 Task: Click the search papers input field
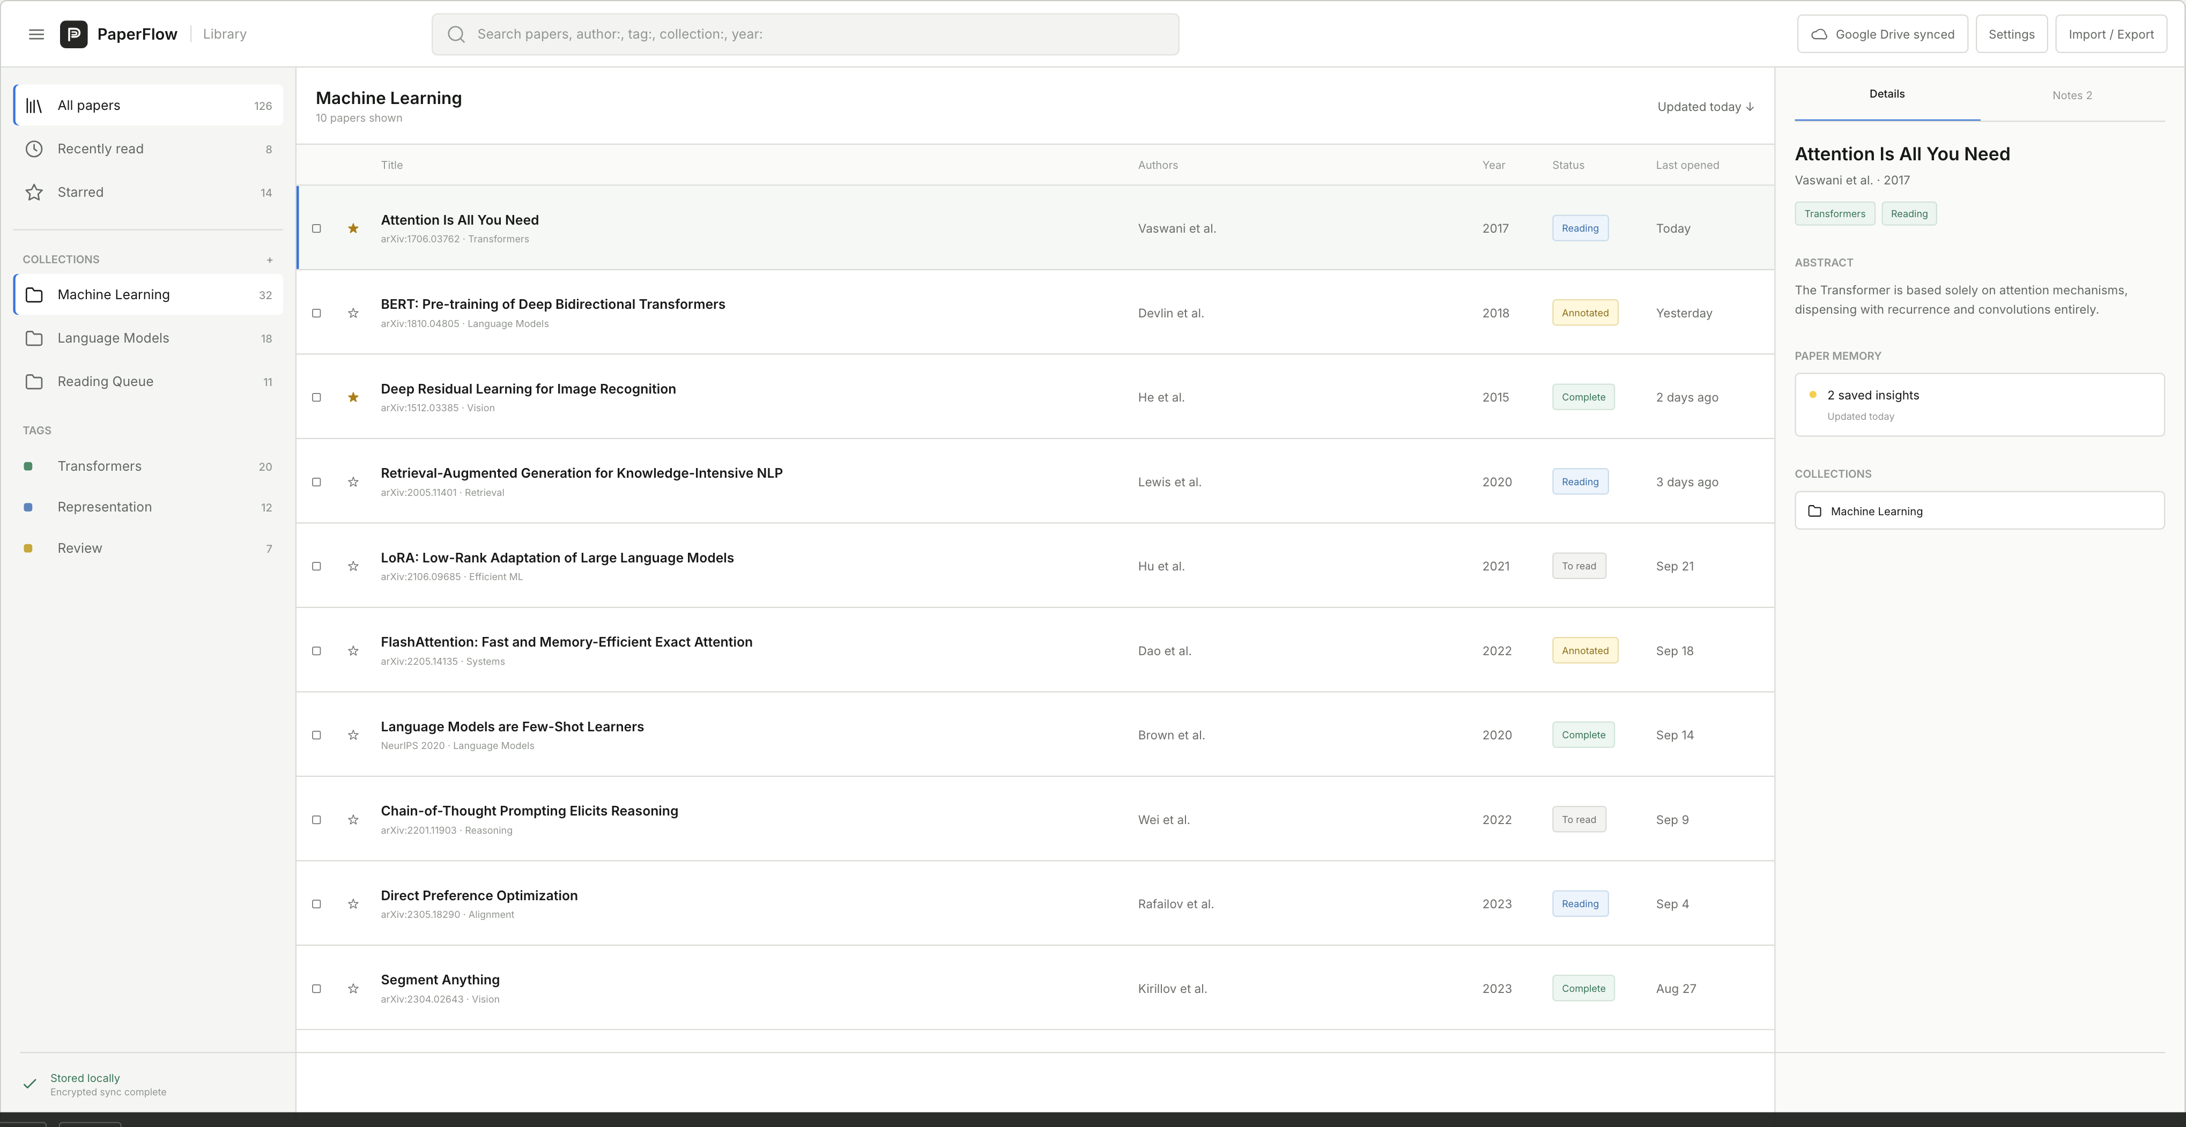pyautogui.click(x=804, y=34)
